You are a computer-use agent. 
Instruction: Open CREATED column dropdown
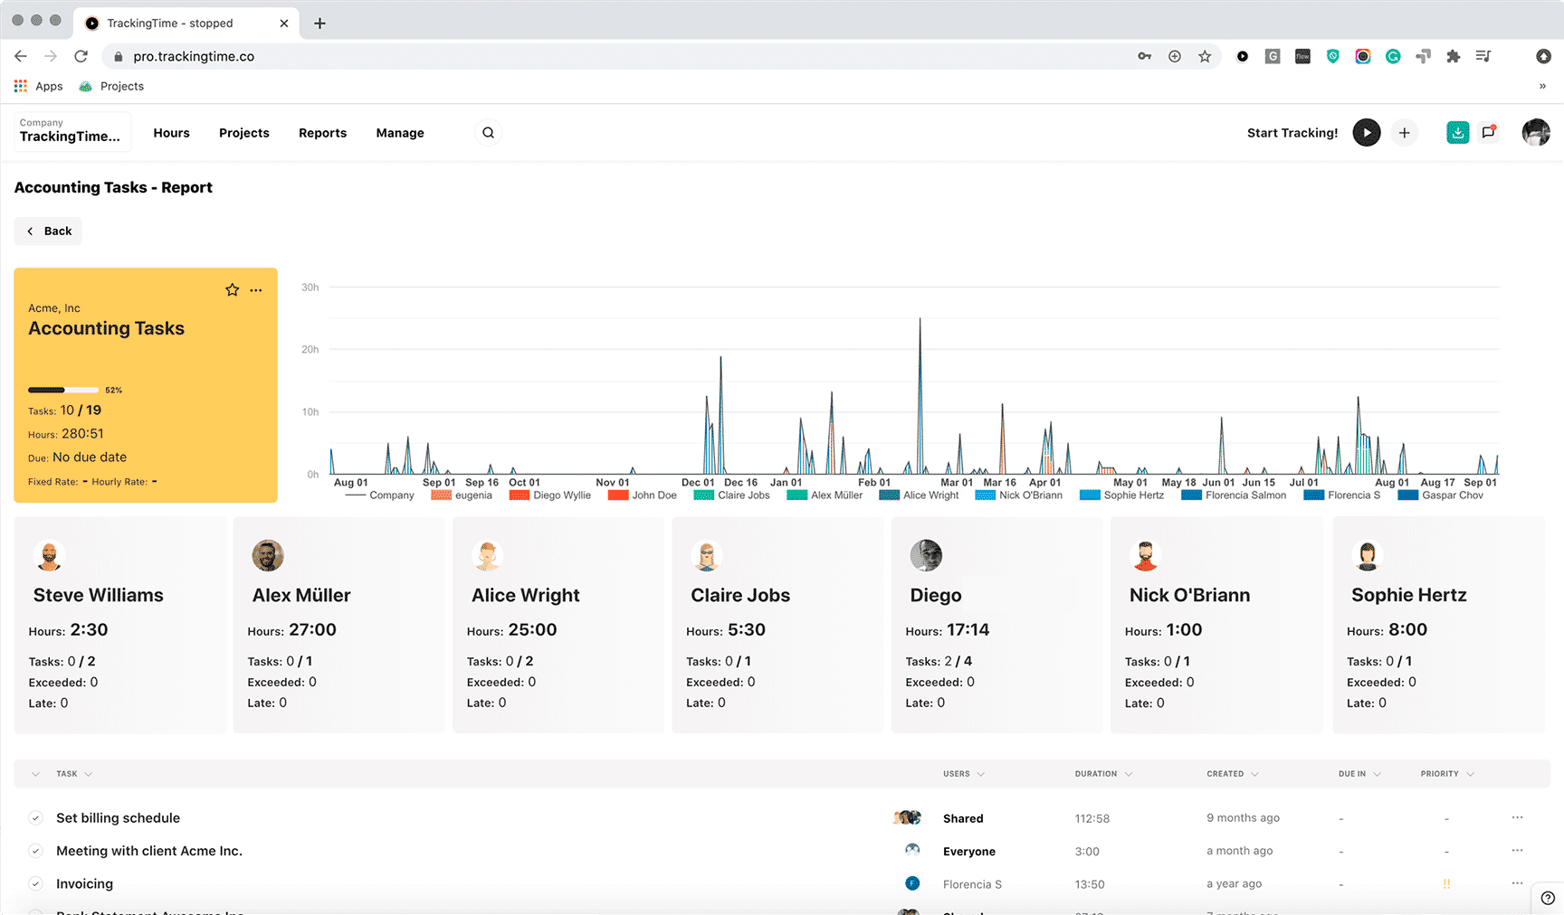tap(1254, 774)
